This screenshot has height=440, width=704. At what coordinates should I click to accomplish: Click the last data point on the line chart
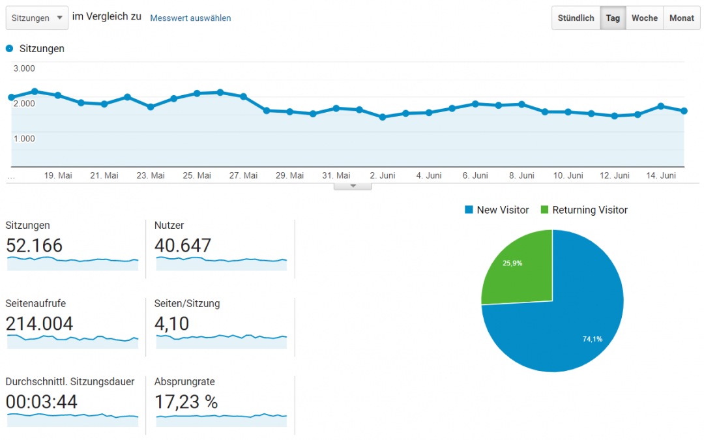point(684,111)
